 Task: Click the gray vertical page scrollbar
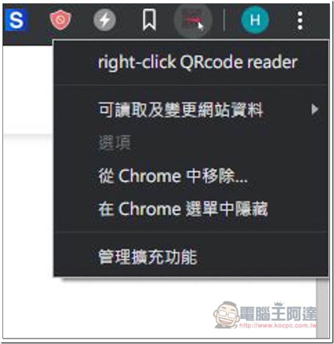click(x=322, y=307)
